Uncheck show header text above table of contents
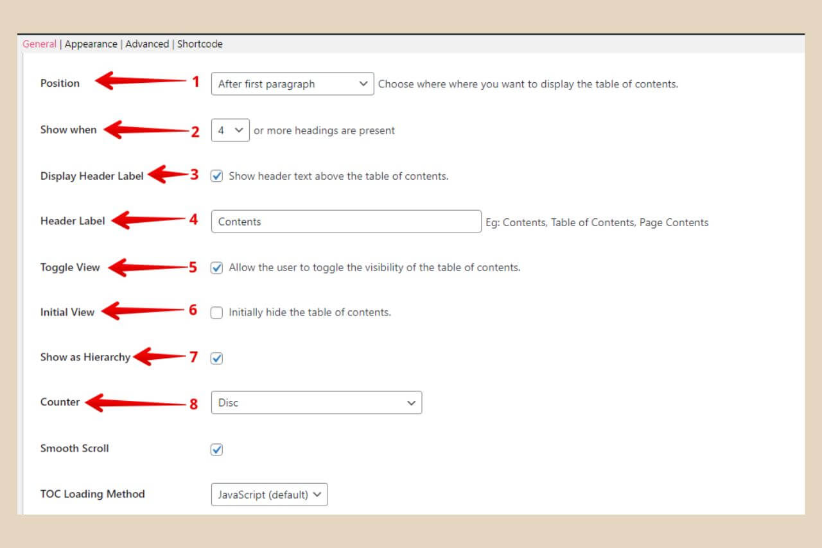This screenshot has height=548, width=822. pyautogui.click(x=216, y=176)
